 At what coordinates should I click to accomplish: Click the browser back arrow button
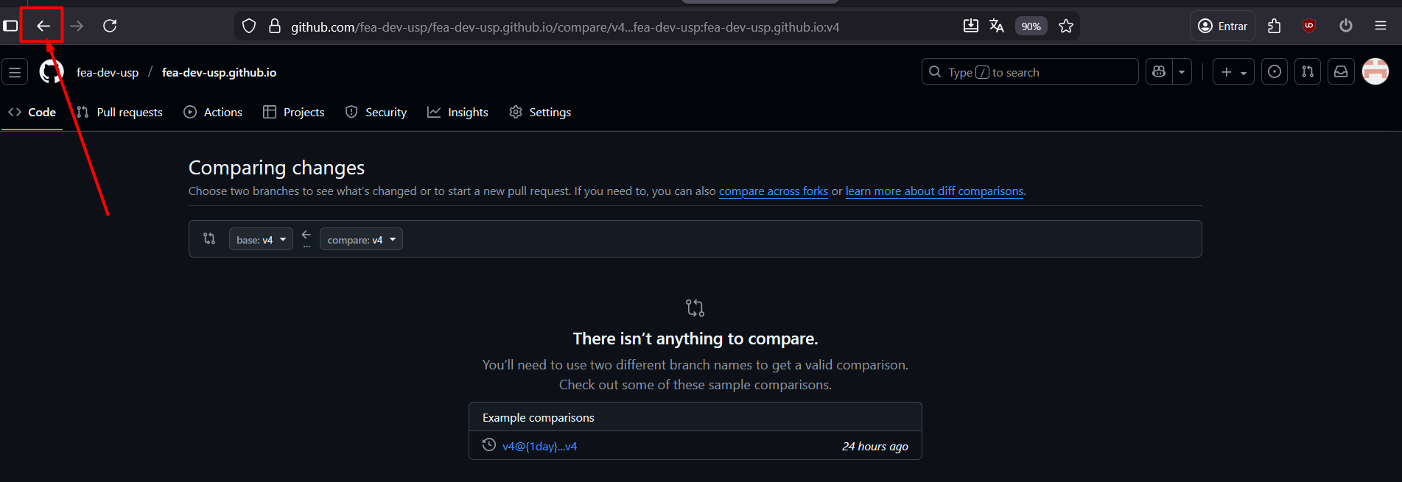(43, 26)
